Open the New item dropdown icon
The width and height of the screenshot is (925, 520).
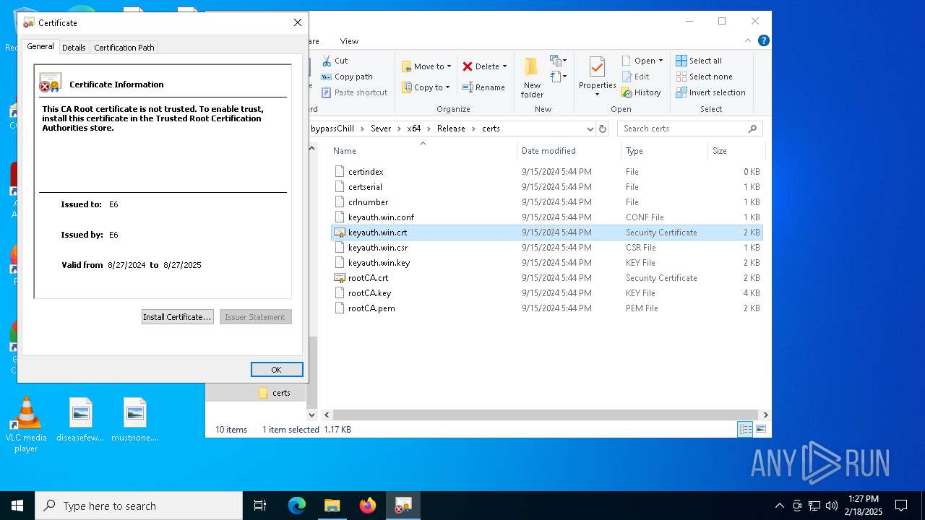tap(558, 61)
